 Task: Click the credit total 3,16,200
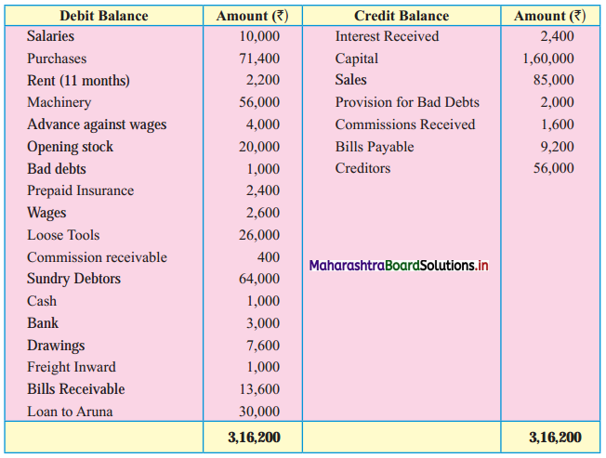[555, 438]
